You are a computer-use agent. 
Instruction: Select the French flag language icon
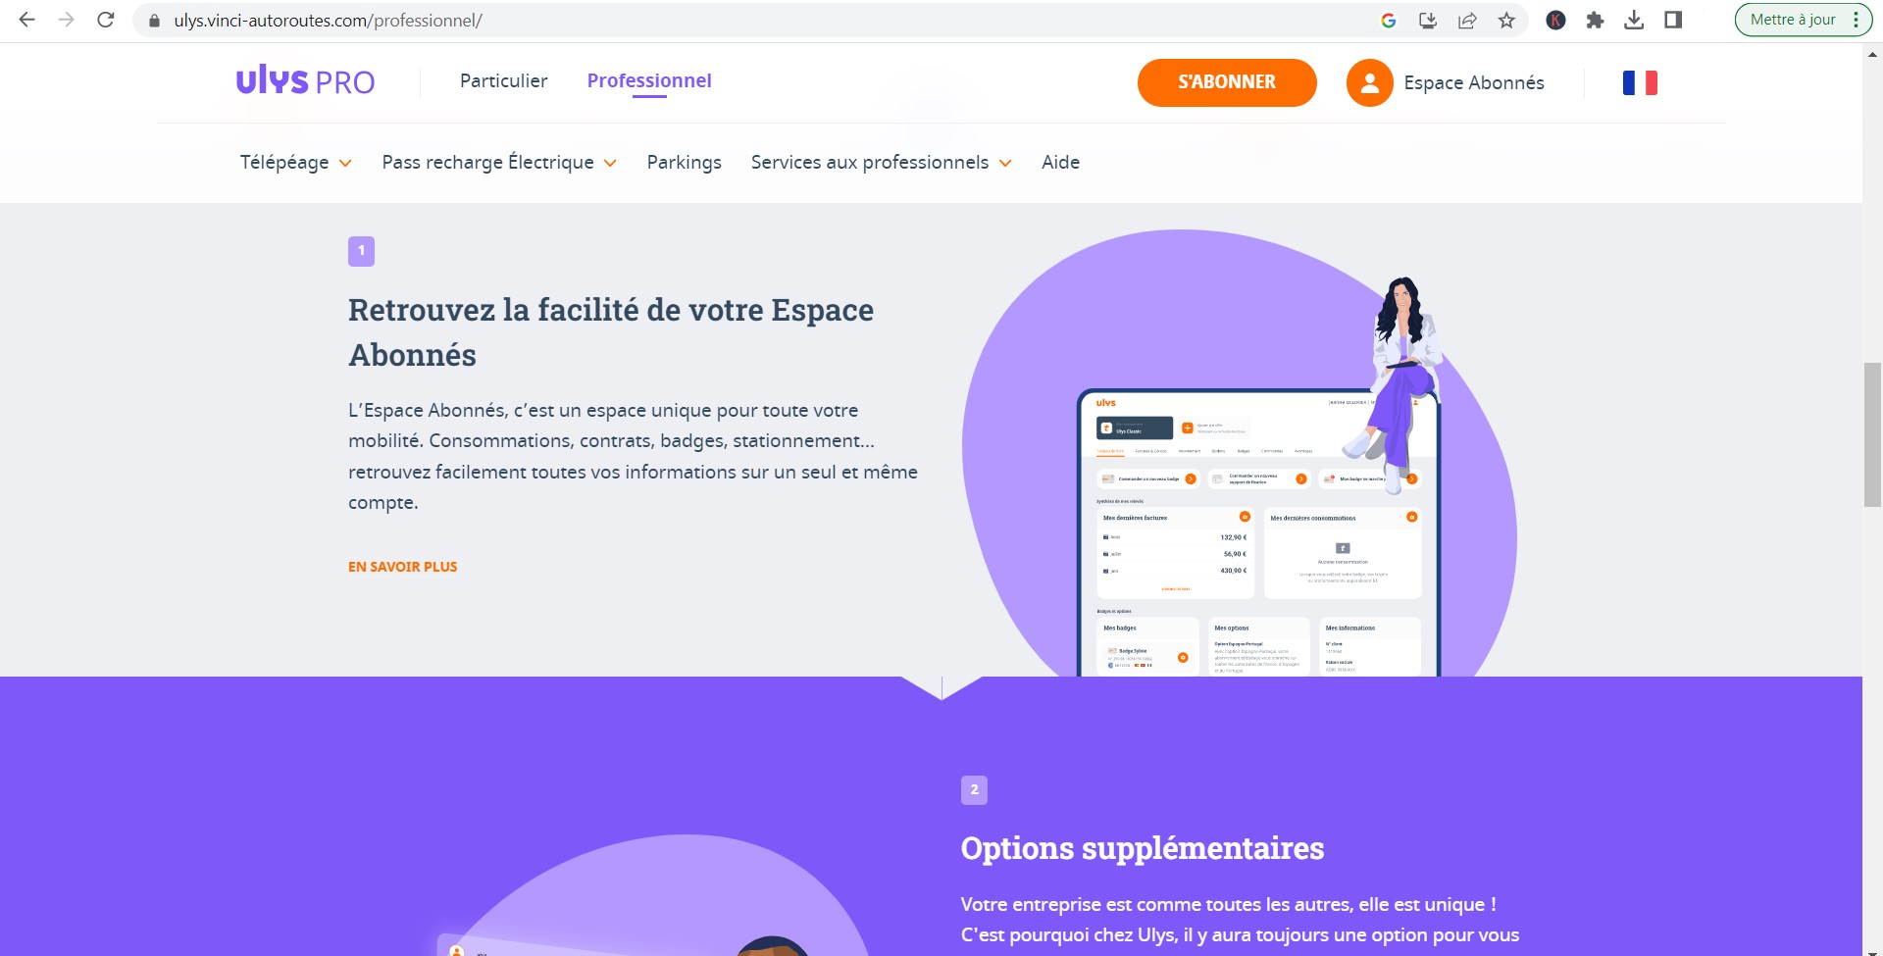[1640, 82]
